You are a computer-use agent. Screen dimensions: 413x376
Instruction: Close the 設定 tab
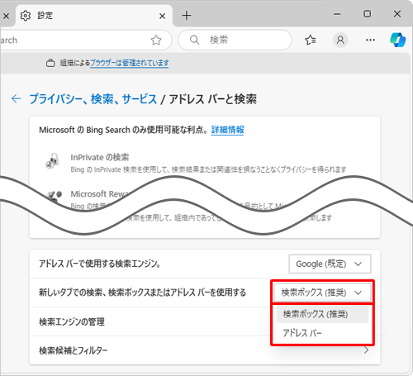pyautogui.click(x=163, y=17)
